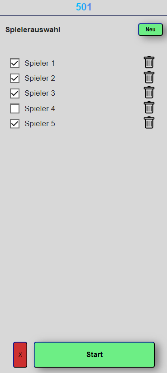Viewport: 167px width, 373px height.
Task: Delete Spieler 4 via trash icon
Action: [149, 108]
